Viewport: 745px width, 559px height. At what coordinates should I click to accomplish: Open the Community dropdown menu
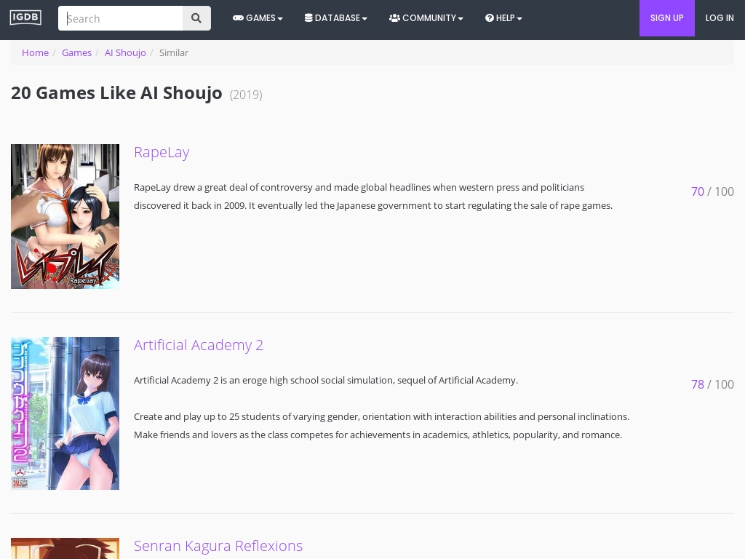(x=426, y=18)
